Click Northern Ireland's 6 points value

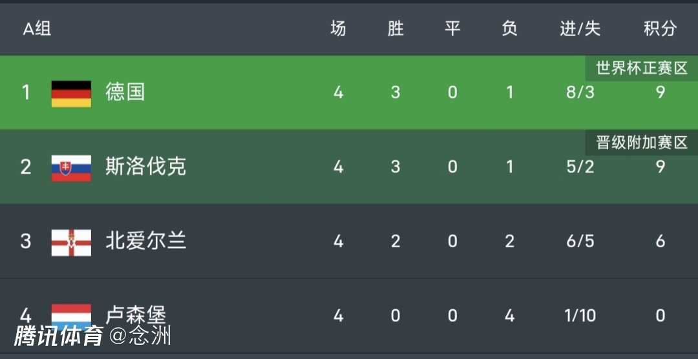660,241
